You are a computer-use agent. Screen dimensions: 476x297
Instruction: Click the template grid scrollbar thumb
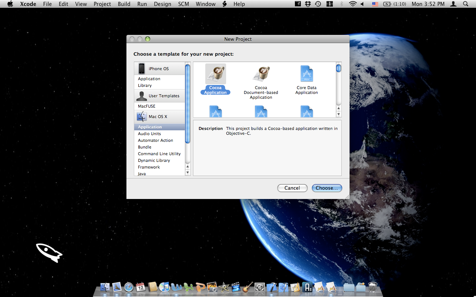(338, 68)
